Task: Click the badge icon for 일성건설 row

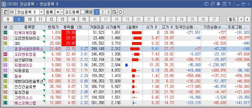Action: 6,92
